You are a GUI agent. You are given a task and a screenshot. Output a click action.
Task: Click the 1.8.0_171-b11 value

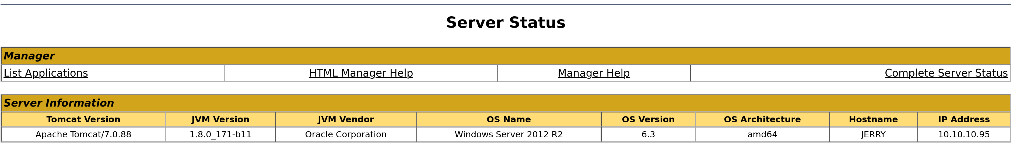coord(221,134)
